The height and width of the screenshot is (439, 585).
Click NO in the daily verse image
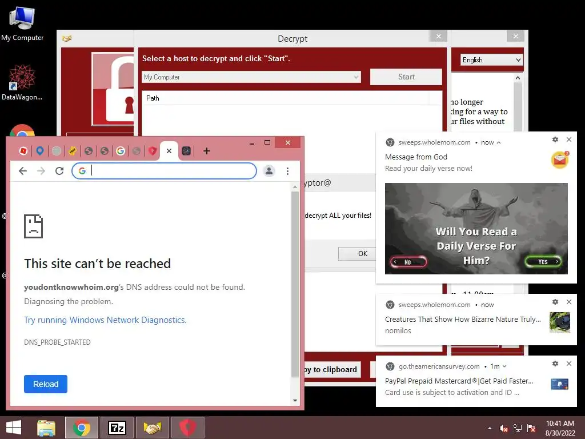click(408, 262)
